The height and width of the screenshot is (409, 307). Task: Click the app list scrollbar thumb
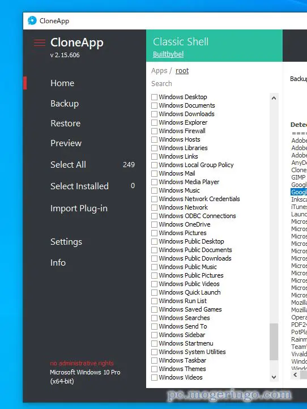pyautogui.click(x=274, y=342)
